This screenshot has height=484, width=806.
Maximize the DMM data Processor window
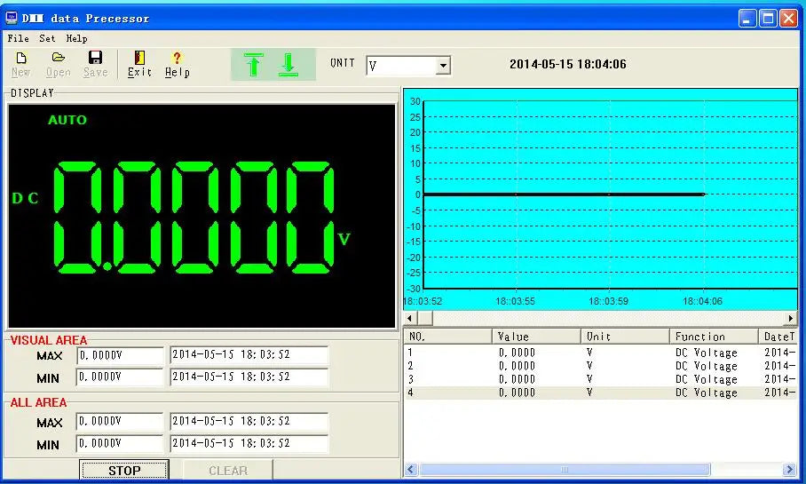(768, 19)
